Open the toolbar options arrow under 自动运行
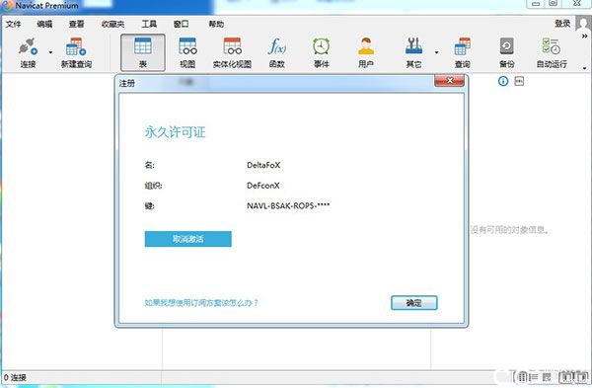Viewport: 592px width, 388px height. 585,68
